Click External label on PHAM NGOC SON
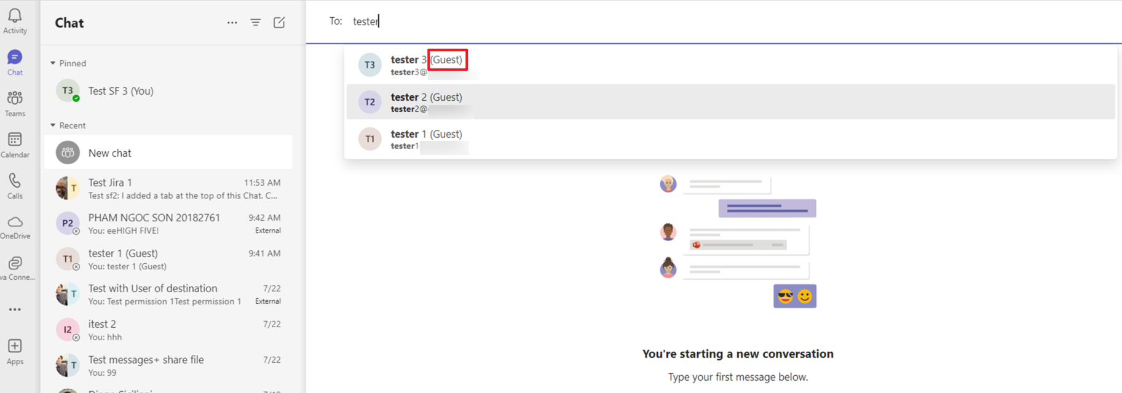Screen dimensions: 1122x393 click(x=268, y=231)
